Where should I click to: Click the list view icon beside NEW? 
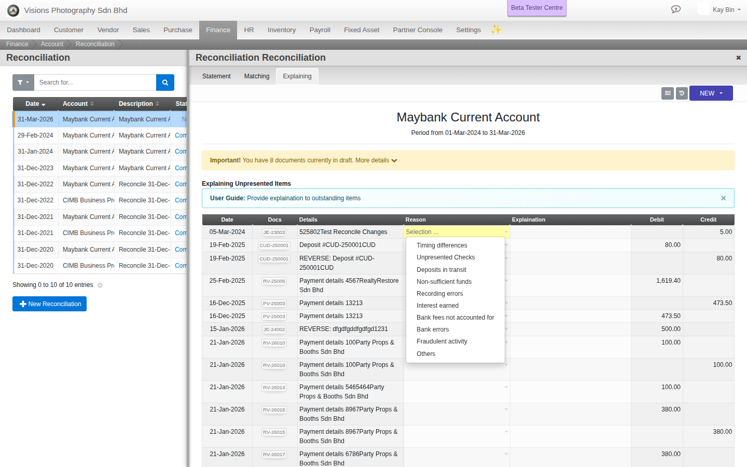pyautogui.click(x=668, y=93)
